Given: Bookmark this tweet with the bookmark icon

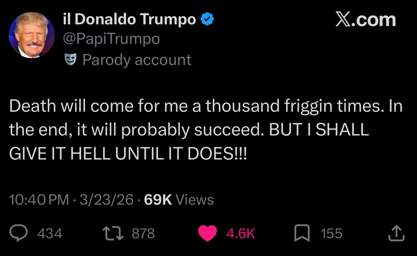Looking at the screenshot, I should coord(301,234).
